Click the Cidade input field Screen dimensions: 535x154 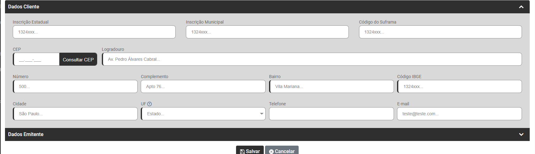click(x=75, y=114)
